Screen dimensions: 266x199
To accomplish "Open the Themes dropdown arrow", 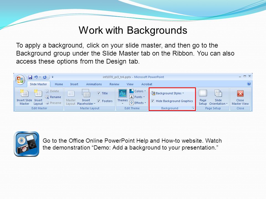I will [122, 103].
